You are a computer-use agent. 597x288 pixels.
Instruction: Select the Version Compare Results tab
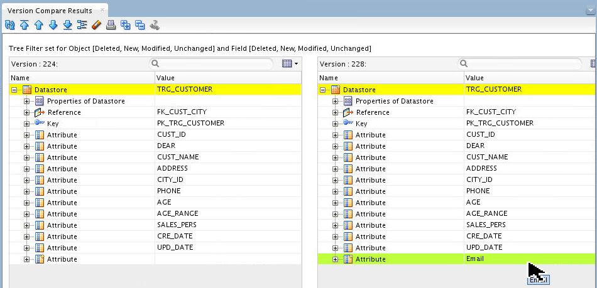(x=49, y=11)
